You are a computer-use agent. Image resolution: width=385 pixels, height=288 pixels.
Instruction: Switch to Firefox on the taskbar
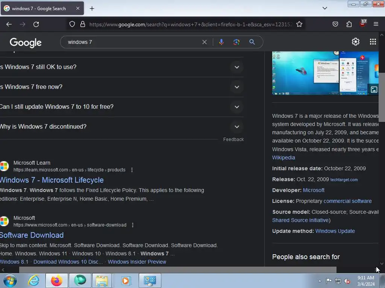click(57, 280)
